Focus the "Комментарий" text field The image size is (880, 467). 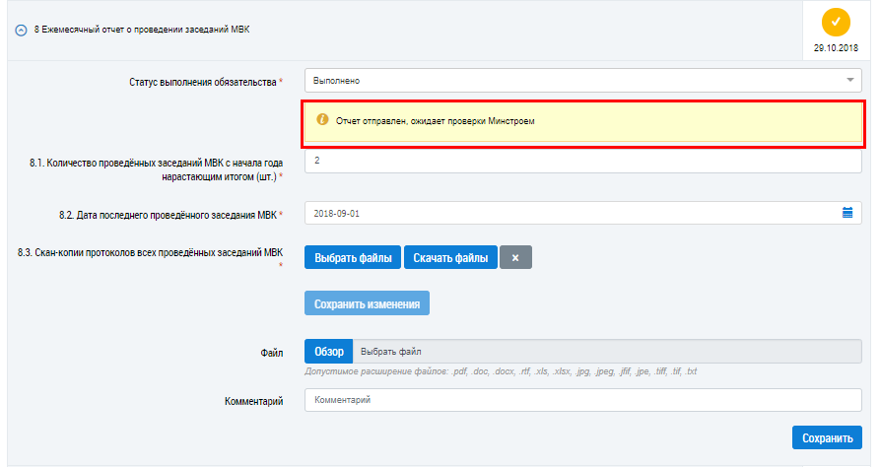click(x=583, y=400)
